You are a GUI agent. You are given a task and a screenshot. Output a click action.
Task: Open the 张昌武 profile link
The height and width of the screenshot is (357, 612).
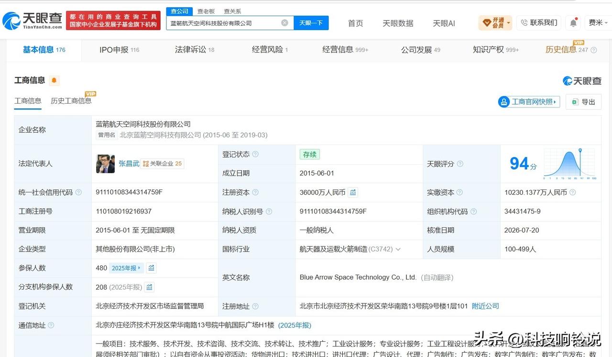click(x=129, y=163)
